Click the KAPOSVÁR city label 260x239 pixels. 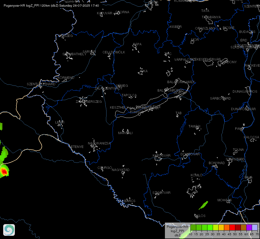coord(161,156)
